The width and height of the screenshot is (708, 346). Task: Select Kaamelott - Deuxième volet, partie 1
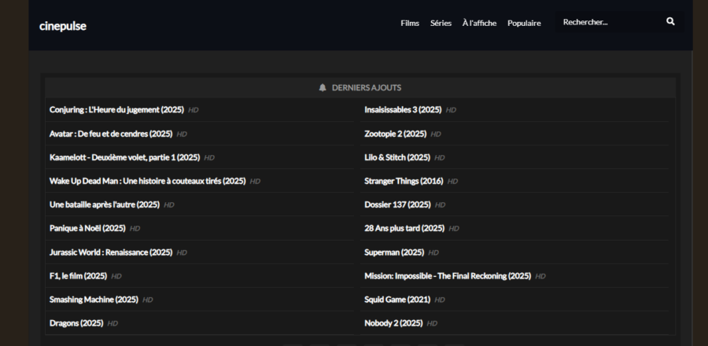coord(124,157)
